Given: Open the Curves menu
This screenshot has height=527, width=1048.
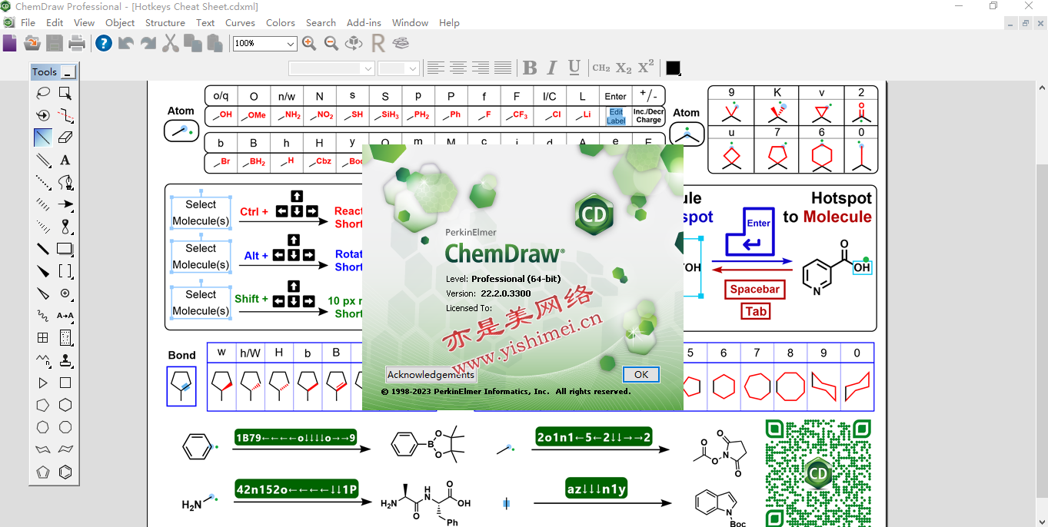Looking at the screenshot, I should coord(240,23).
